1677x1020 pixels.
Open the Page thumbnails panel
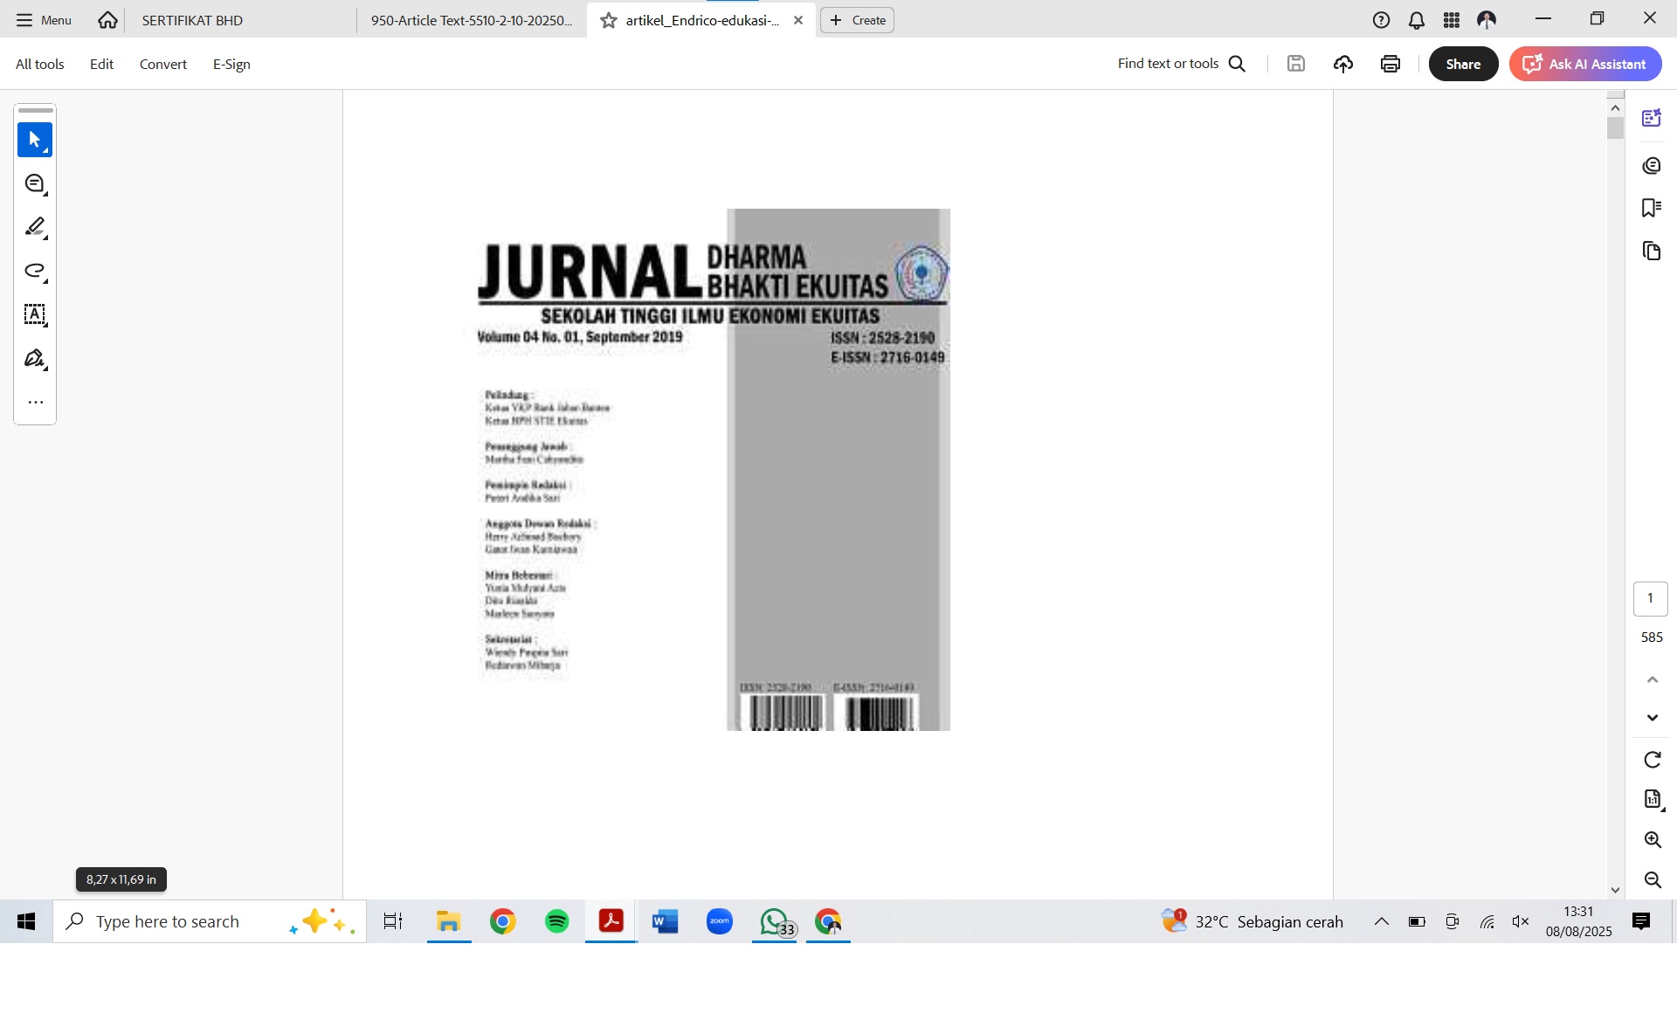[x=1652, y=252]
